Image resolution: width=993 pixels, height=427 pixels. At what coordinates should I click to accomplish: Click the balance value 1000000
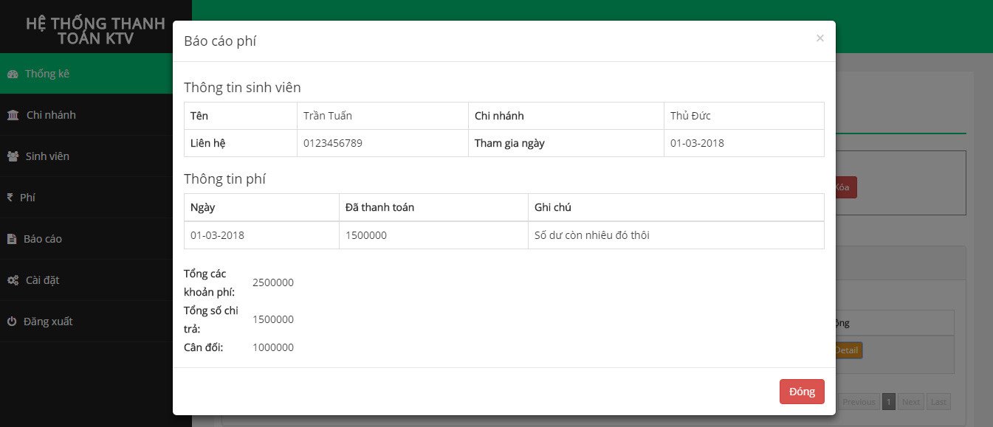[x=273, y=347]
